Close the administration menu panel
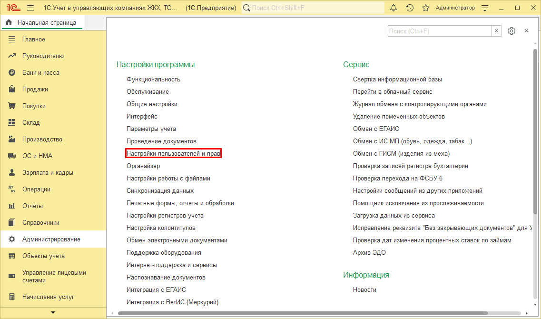Screen dimensions: 541x319 (x=526, y=31)
